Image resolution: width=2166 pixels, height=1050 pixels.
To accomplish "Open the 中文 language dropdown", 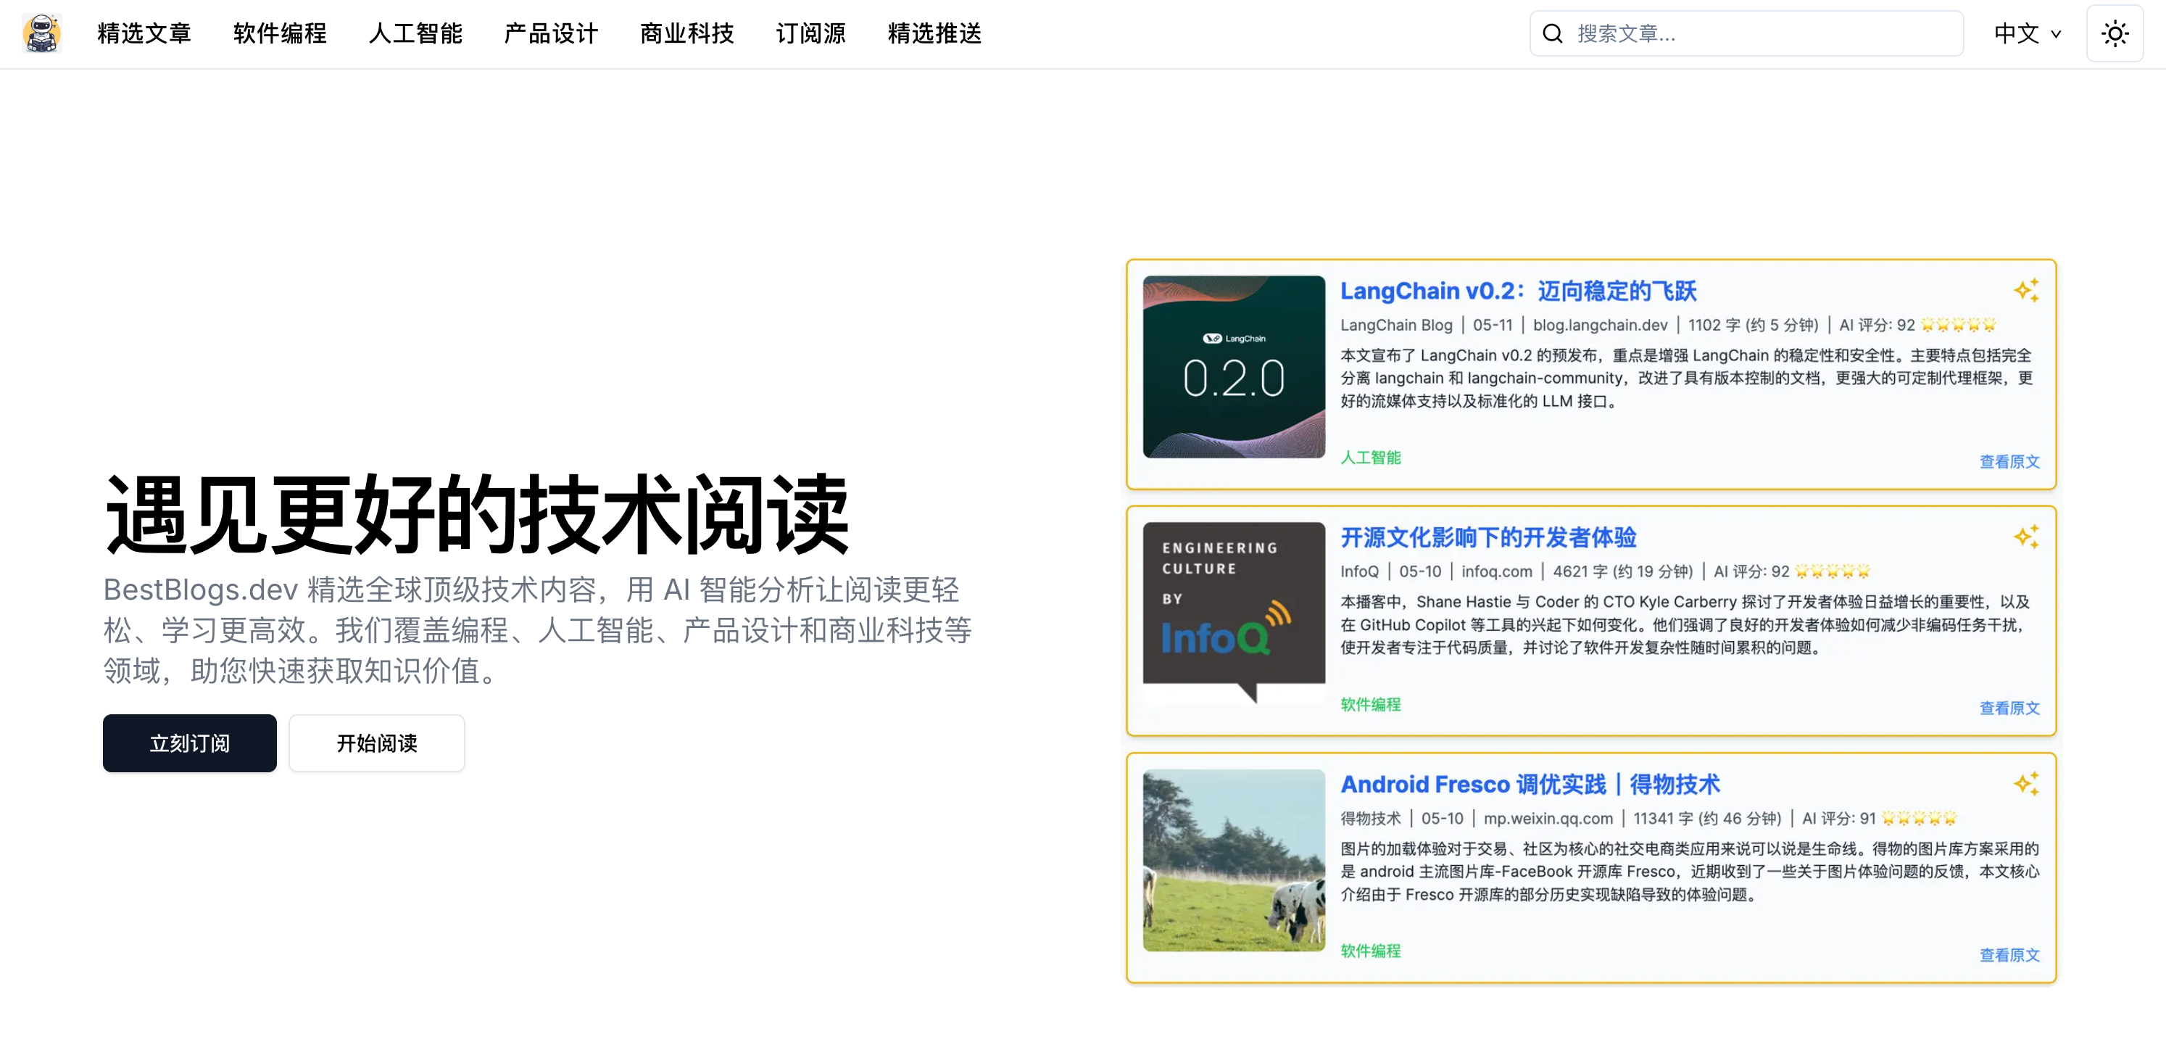I will [x=2026, y=33].
